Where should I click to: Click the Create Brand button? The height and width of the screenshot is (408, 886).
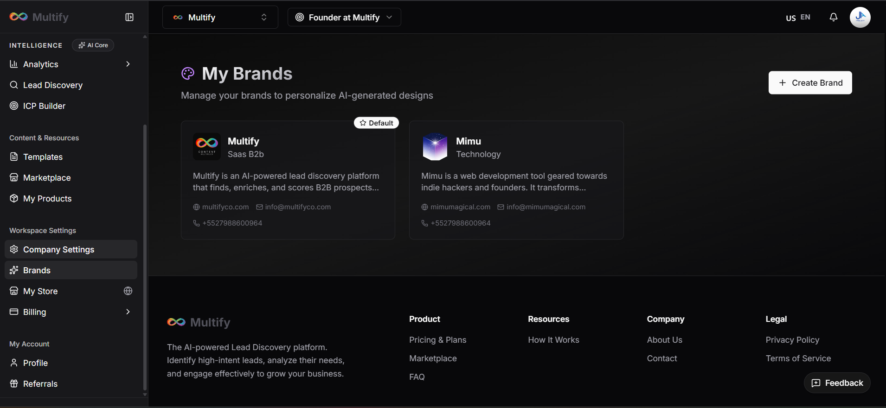[810, 82]
